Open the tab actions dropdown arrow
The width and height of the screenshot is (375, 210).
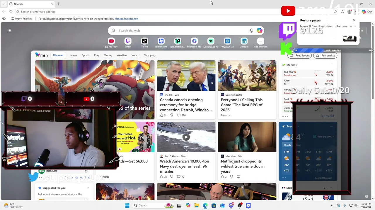4,4
